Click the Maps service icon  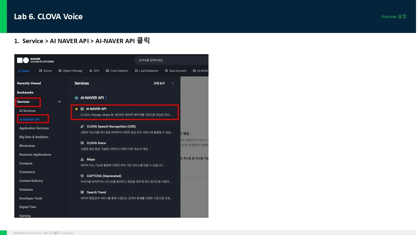tap(82, 159)
